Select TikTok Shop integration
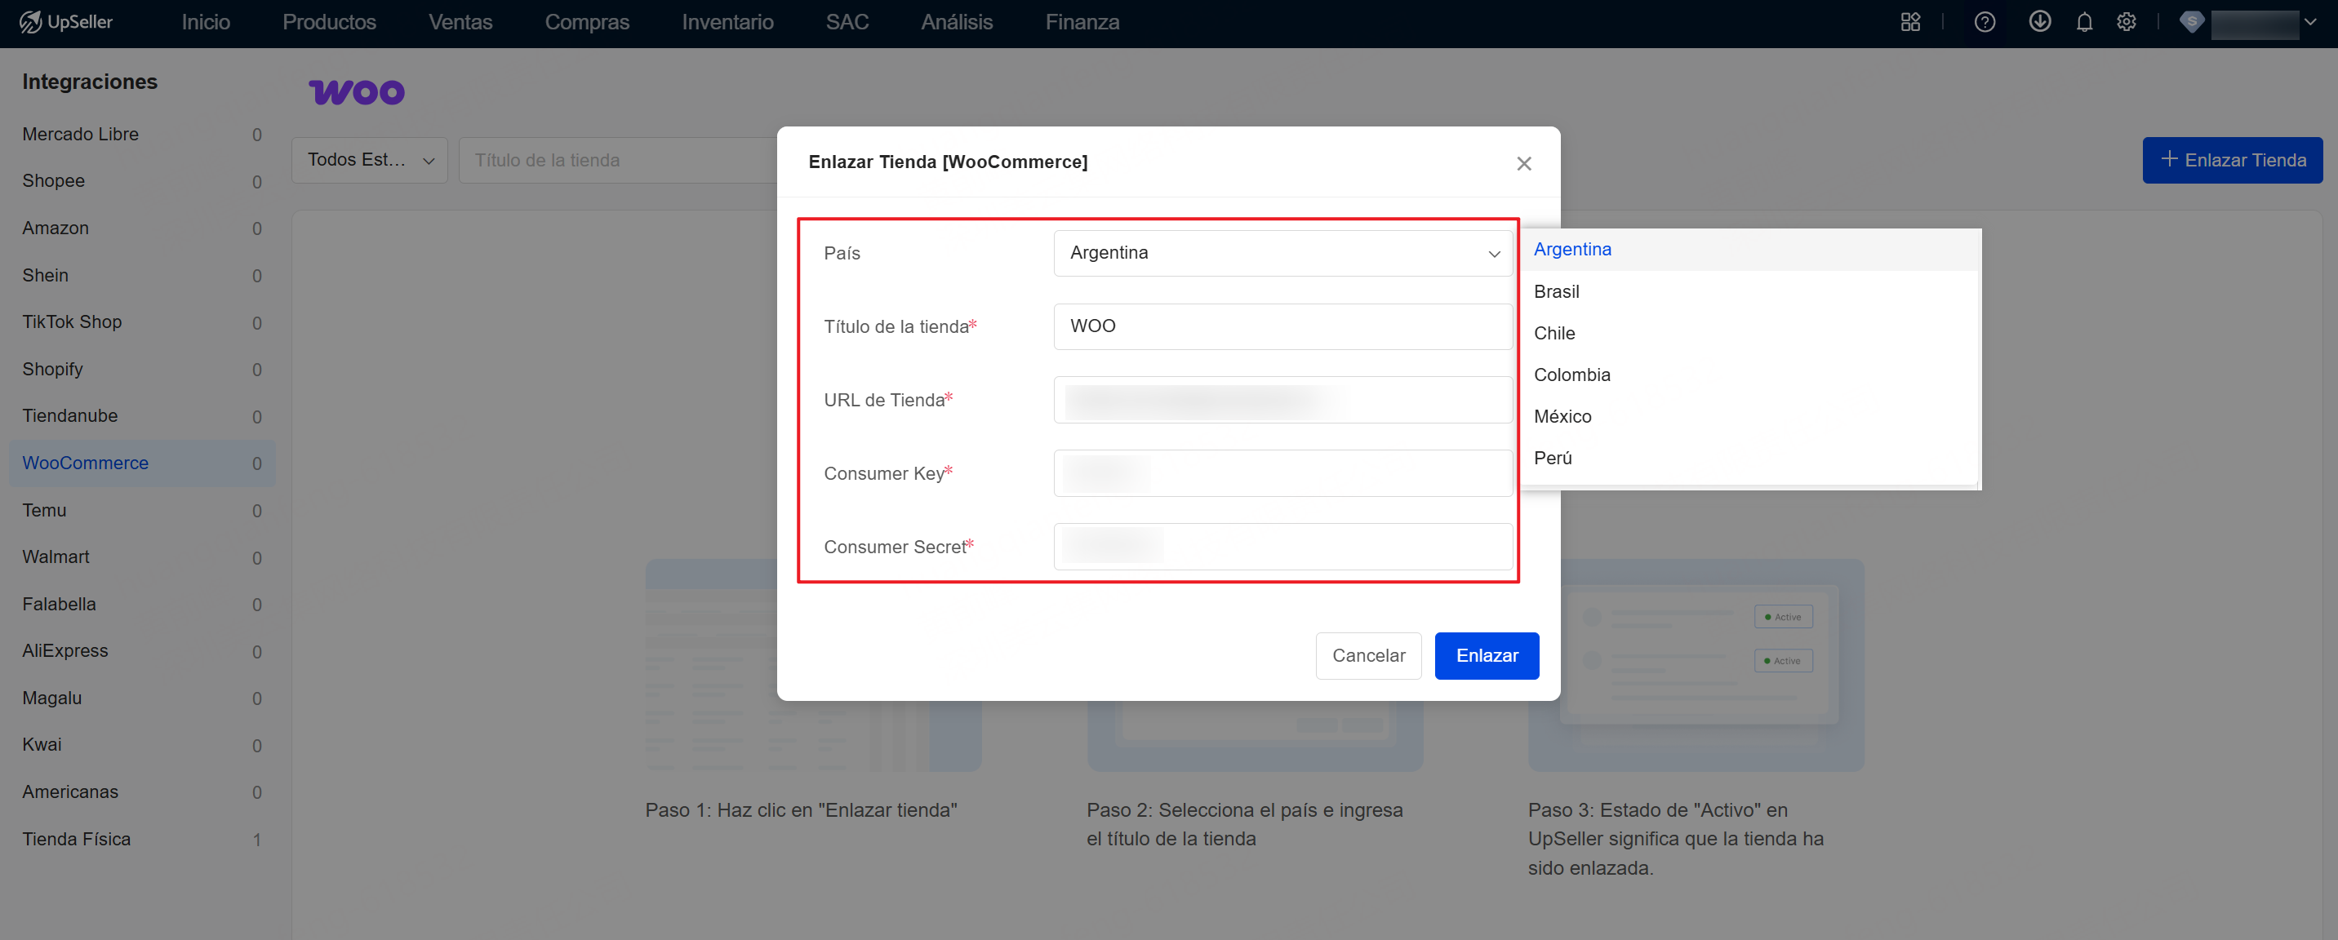The width and height of the screenshot is (2338, 940). (x=143, y=322)
